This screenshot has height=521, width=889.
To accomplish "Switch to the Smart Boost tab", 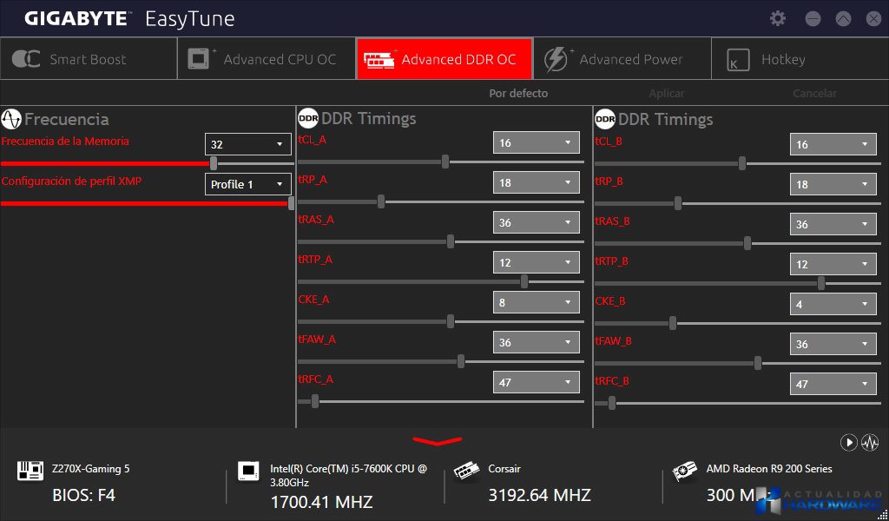I will coord(88,59).
